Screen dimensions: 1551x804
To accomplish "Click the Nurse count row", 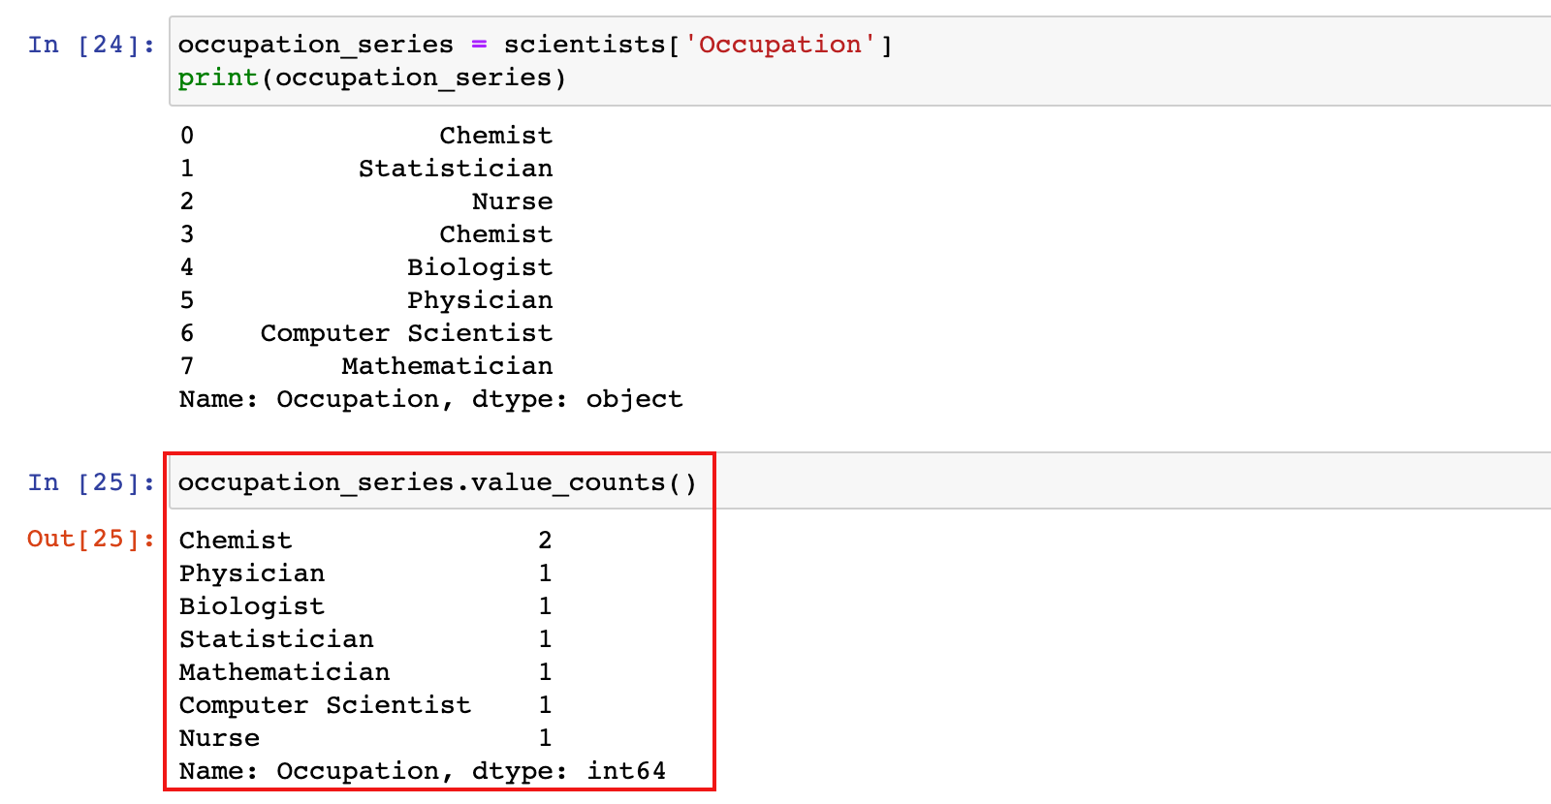I will pyautogui.click(x=365, y=738).
